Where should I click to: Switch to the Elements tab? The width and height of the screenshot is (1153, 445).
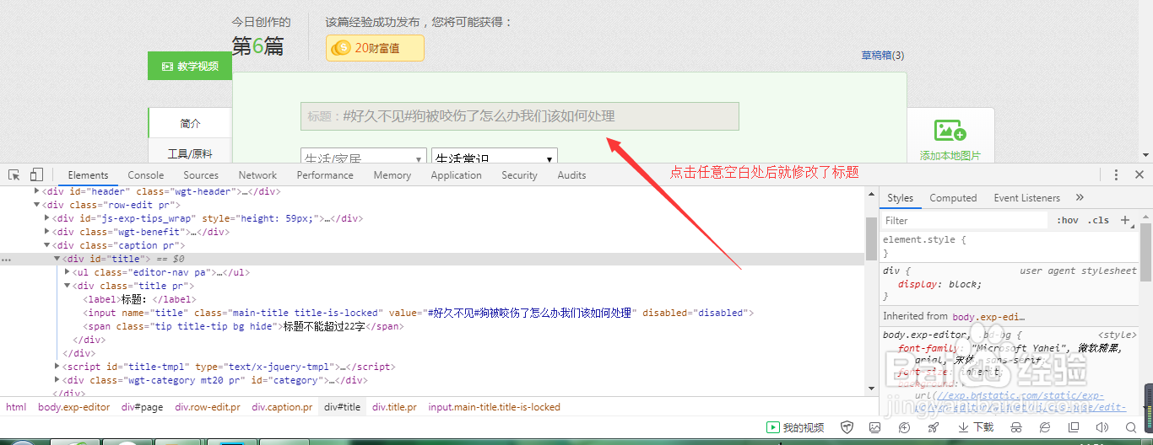88,174
